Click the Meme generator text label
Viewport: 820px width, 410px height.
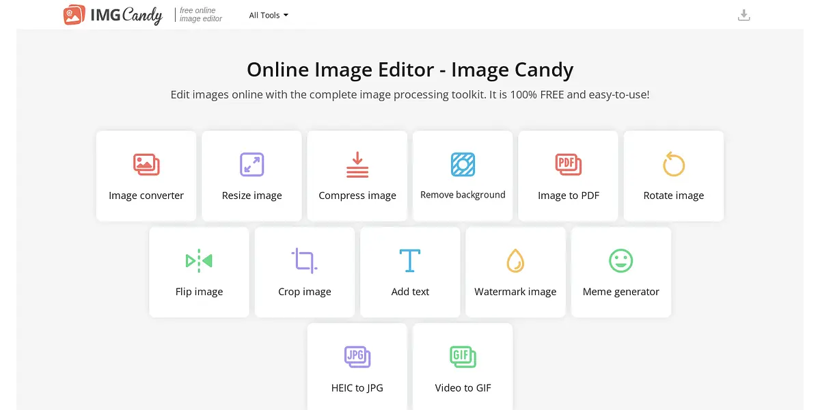click(x=620, y=292)
